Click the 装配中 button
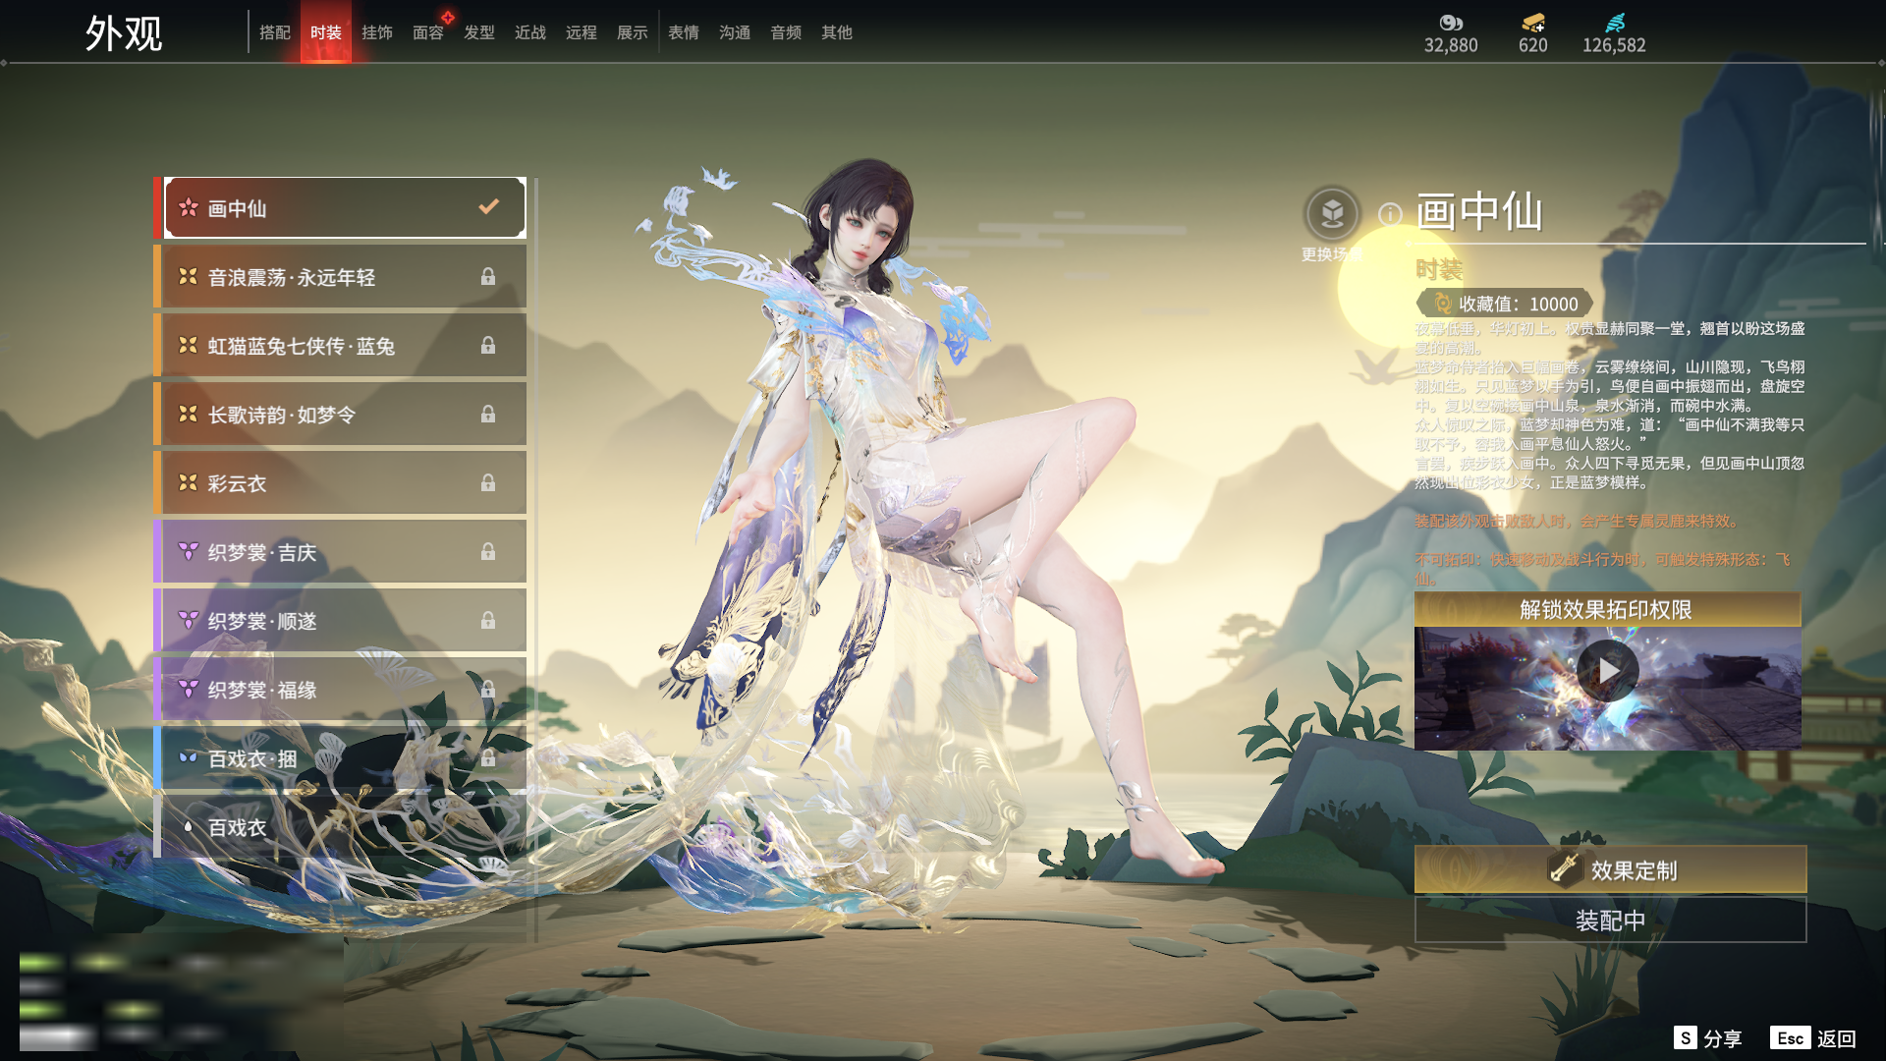The image size is (1886, 1061). 1610,921
